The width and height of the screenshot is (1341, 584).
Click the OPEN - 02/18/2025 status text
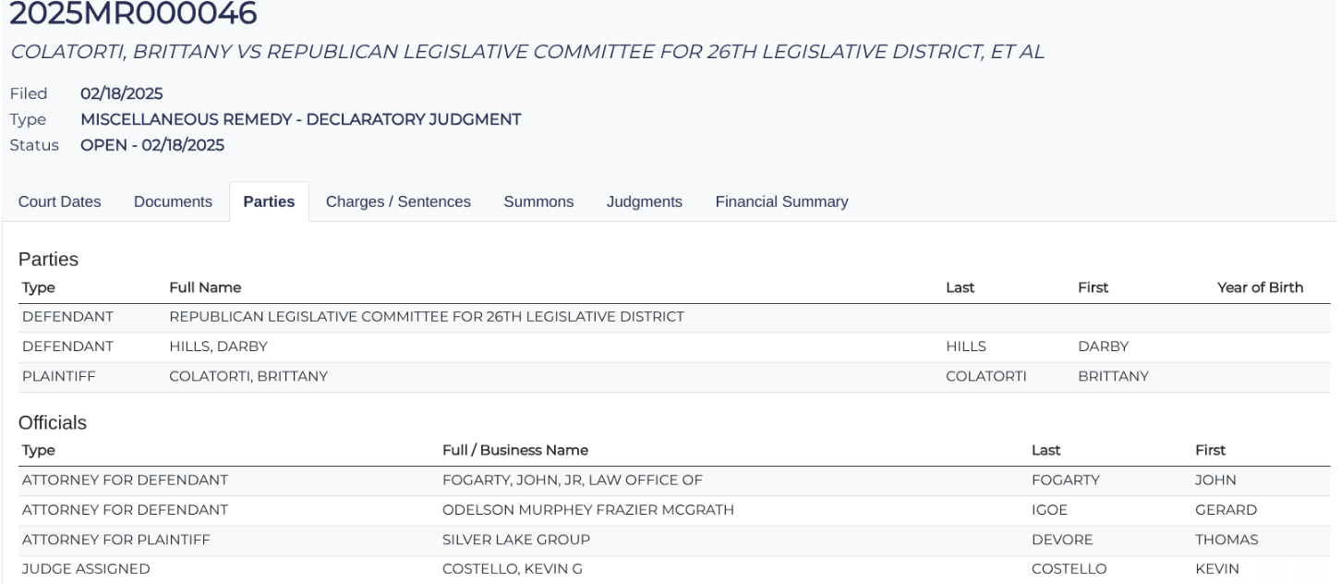pyautogui.click(x=152, y=145)
